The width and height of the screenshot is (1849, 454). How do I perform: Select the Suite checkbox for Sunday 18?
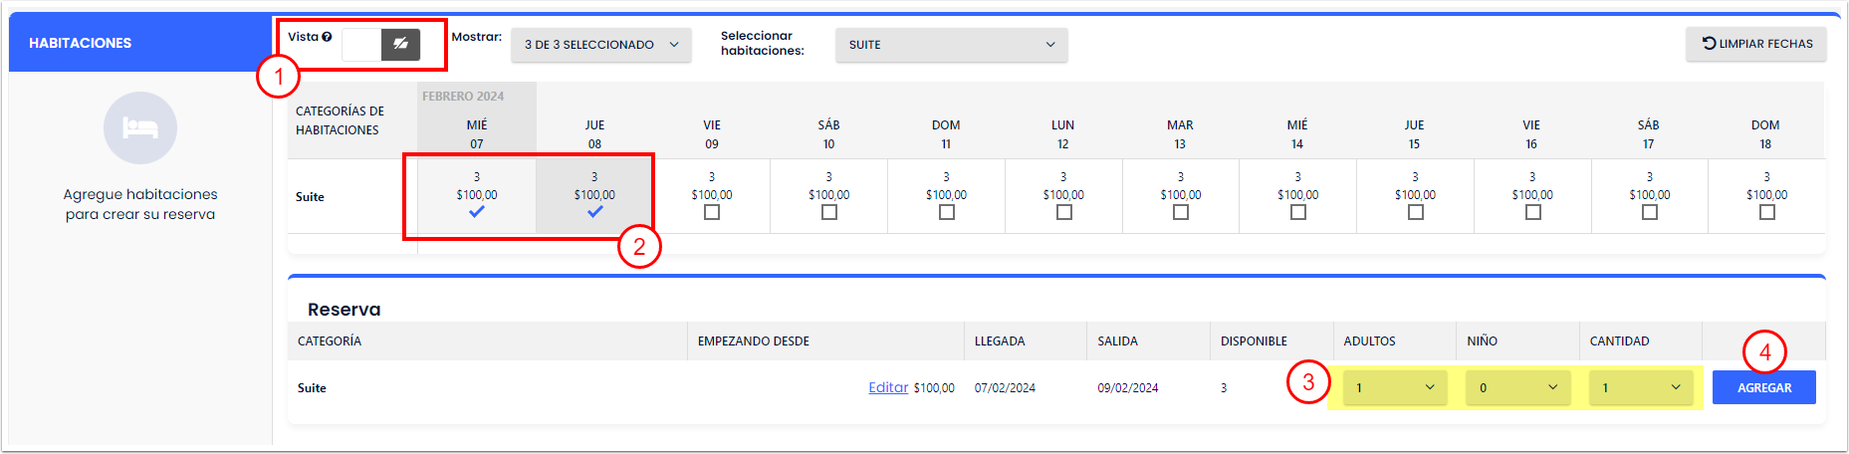[x=1767, y=212]
